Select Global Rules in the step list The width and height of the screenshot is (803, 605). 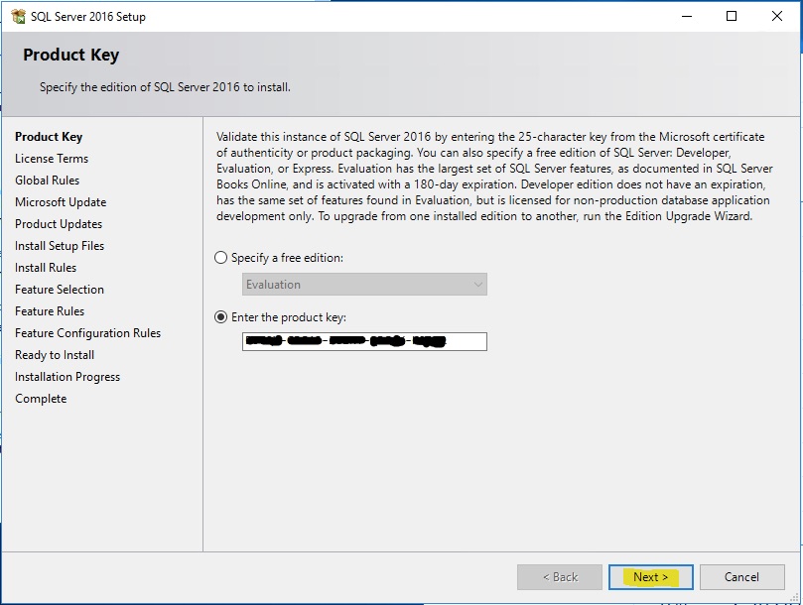tap(47, 181)
